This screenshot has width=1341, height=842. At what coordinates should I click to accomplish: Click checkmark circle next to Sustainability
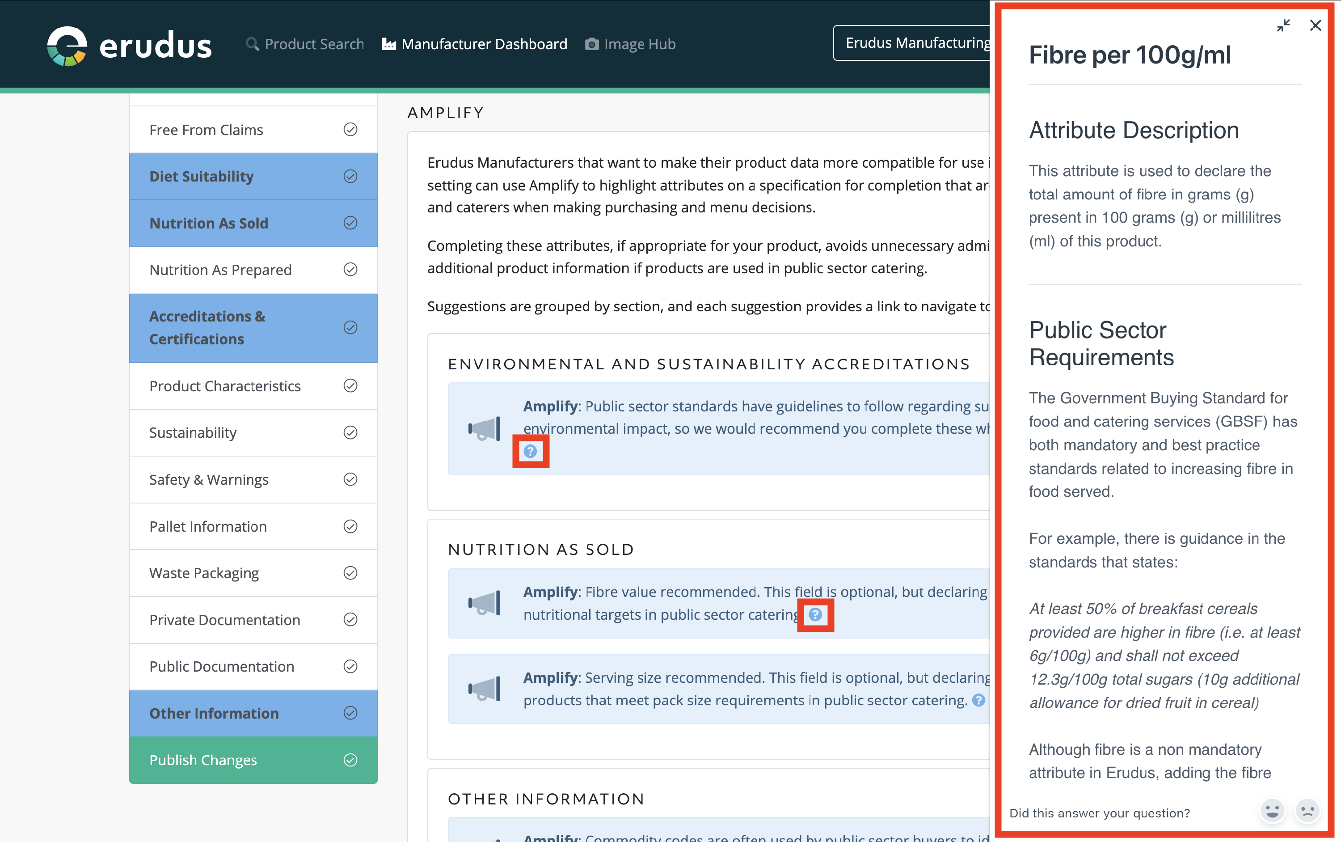coord(350,433)
